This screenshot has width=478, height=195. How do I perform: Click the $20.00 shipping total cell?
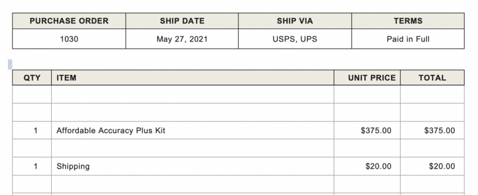[x=432, y=166]
